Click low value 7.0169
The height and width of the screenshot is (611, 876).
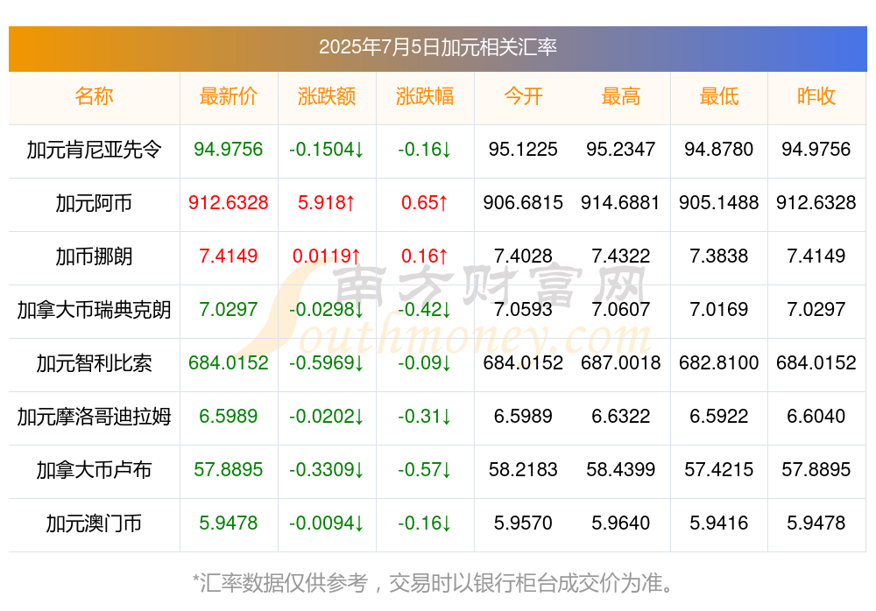[x=719, y=309]
